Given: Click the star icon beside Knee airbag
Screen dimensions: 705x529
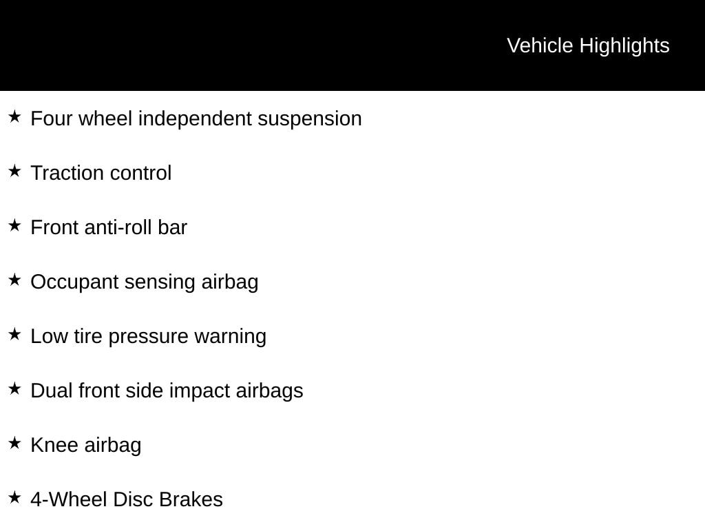Looking at the screenshot, I should (x=14, y=443).
